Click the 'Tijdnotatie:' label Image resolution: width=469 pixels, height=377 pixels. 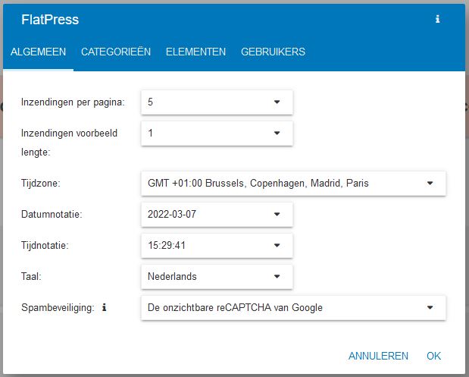45,245
